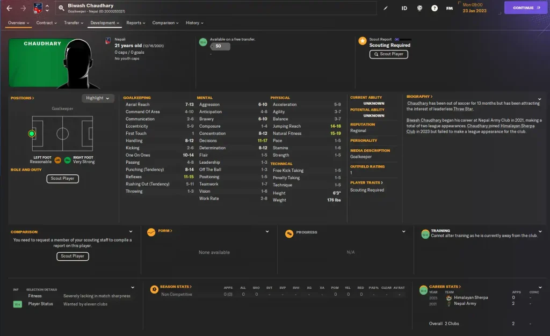This screenshot has height=336, width=550.
Task: Go back using the left arrow icon
Action: point(10,8)
